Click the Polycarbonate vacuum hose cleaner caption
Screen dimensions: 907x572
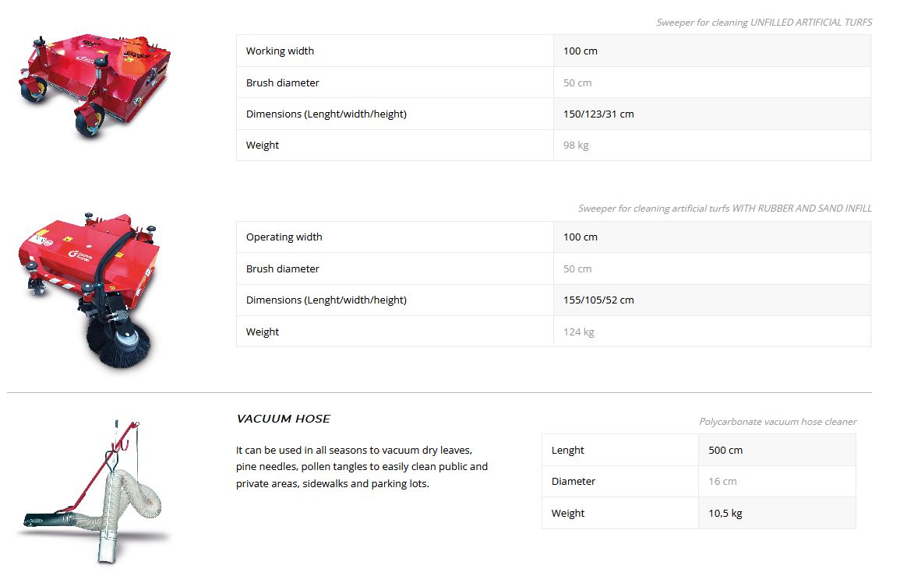pos(777,422)
